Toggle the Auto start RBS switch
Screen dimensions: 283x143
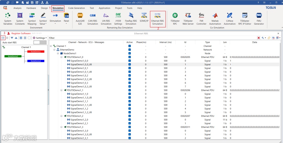pyautogui.click(x=40, y=42)
